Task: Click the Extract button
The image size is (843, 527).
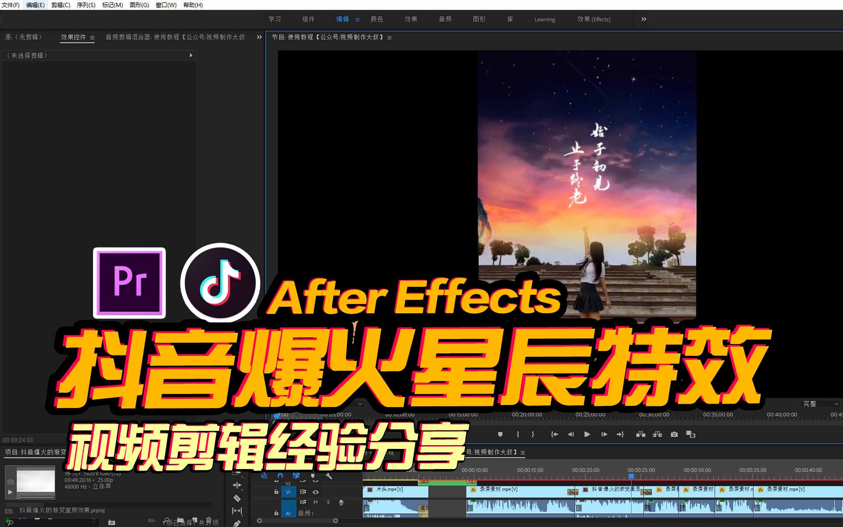Action: pyautogui.click(x=657, y=434)
